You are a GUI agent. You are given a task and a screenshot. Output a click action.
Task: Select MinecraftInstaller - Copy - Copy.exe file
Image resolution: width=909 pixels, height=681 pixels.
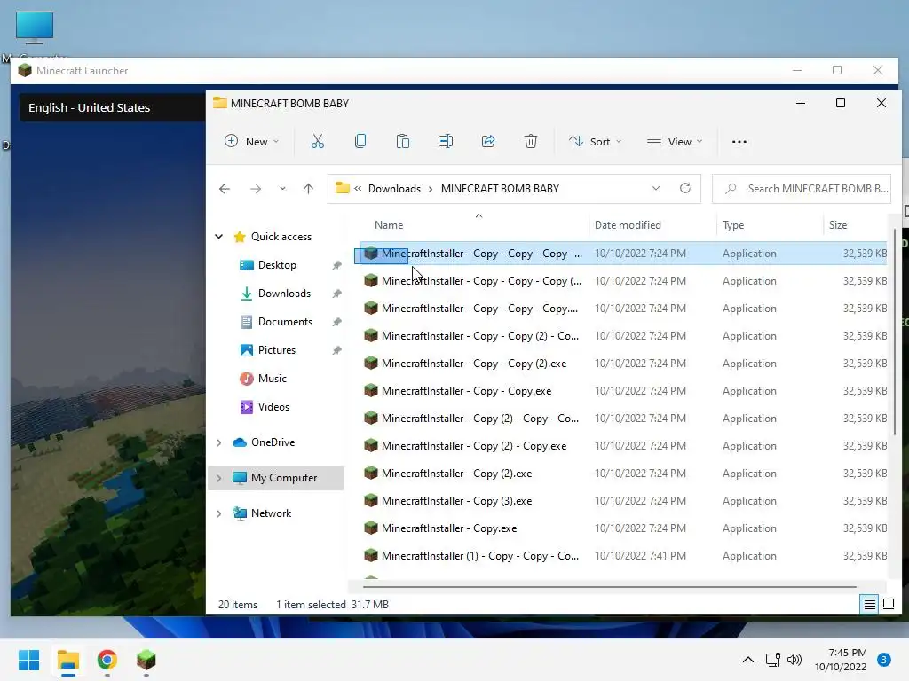(x=624, y=391)
